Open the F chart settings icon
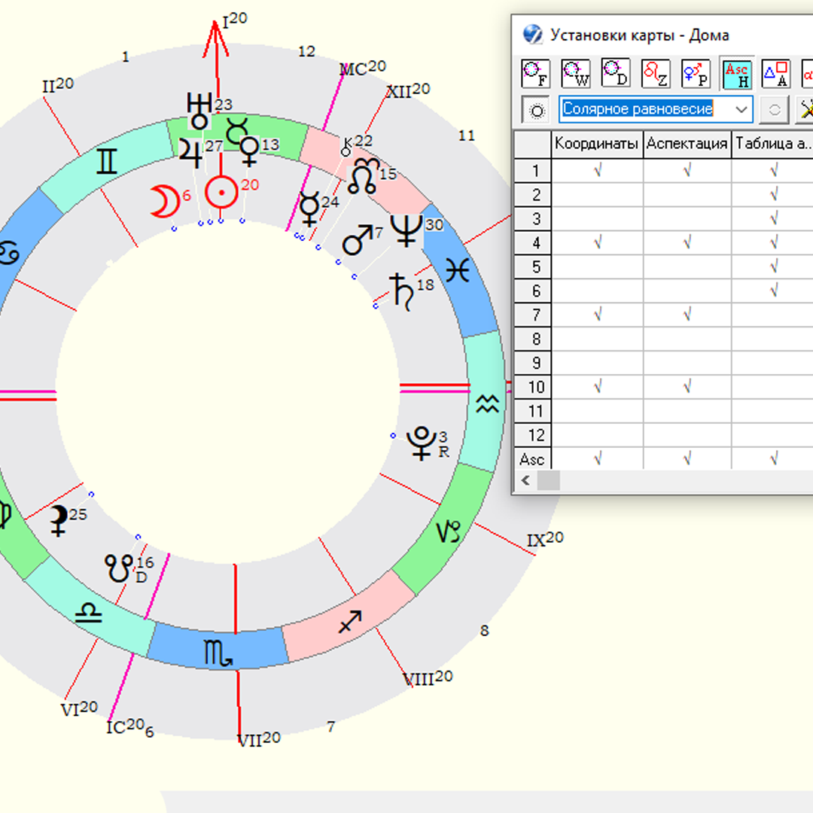This screenshot has width=813, height=813. pyautogui.click(x=536, y=74)
